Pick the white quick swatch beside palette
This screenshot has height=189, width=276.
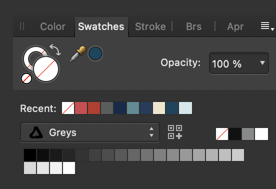click(x=261, y=134)
